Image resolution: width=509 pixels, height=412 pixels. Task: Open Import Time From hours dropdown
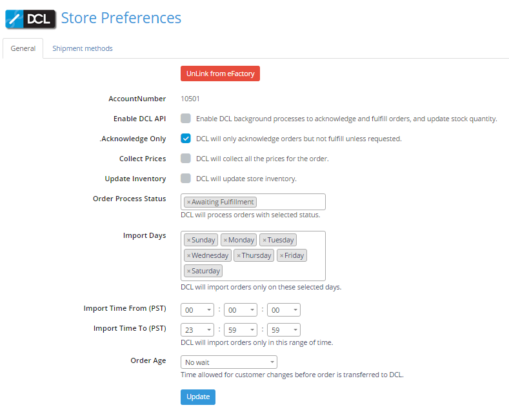point(197,310)
